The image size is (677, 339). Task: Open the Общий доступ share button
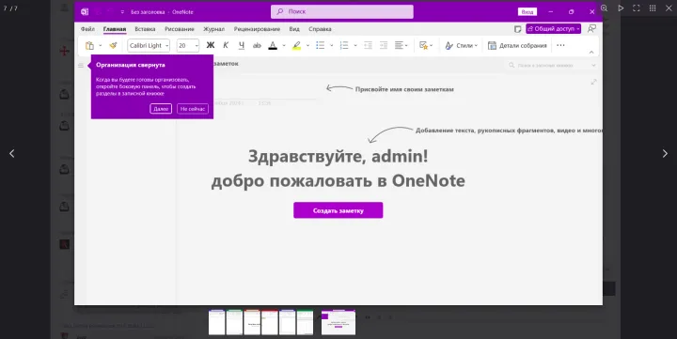point(554,28)
